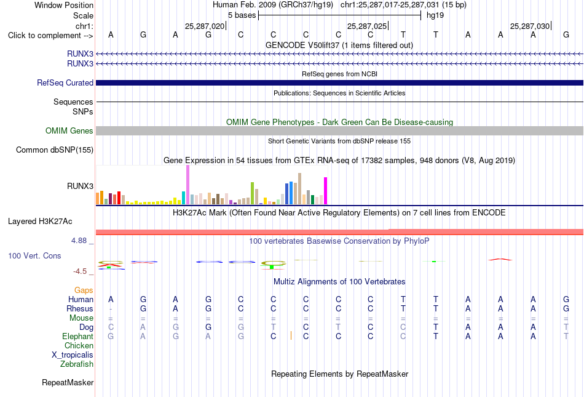The height and width of the screenshot is (397, 584).
Task: Click the OMIM Gene Phenotypes track title
Action: pos(339,122)
